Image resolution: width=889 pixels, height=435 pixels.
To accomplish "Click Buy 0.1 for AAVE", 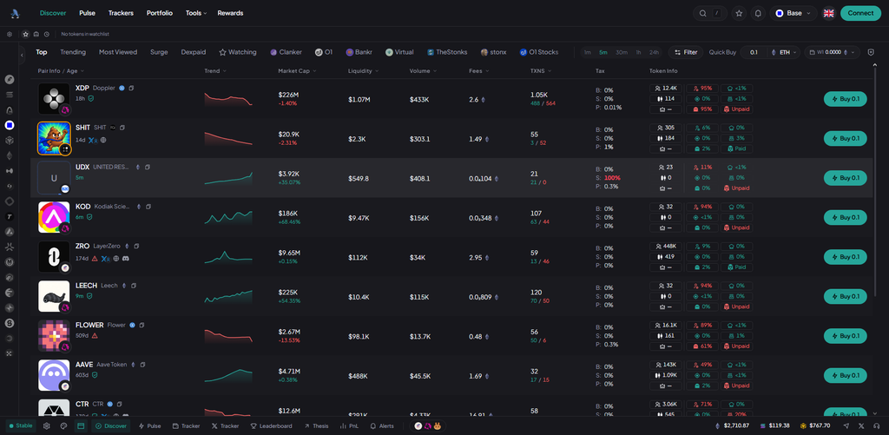I will coord(845,375).
